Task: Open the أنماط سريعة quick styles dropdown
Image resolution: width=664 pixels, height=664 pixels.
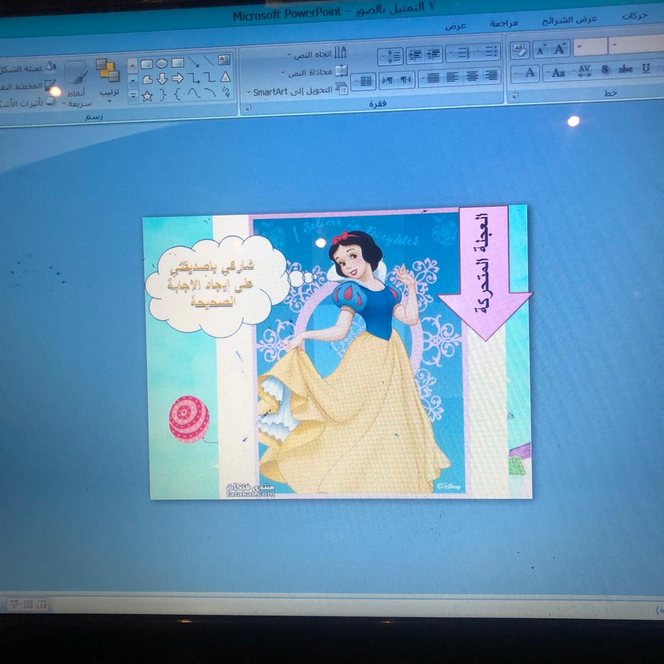Action: pos(77,85)
